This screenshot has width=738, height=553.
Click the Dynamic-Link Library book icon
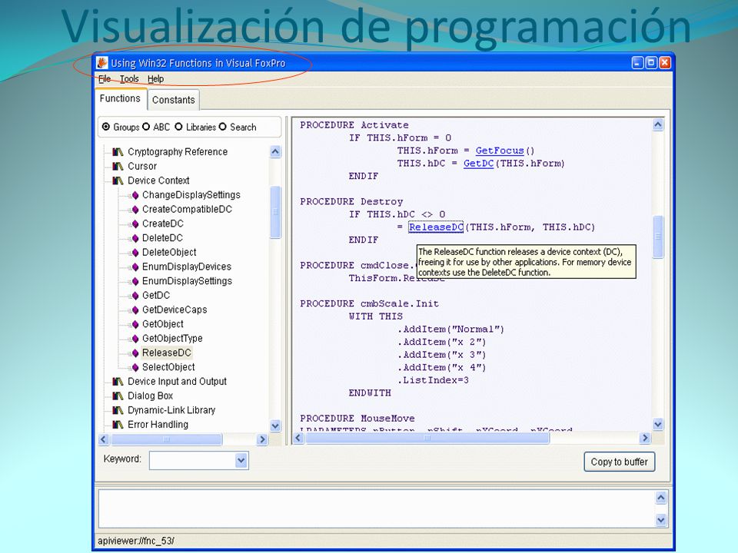click(118, 410)
